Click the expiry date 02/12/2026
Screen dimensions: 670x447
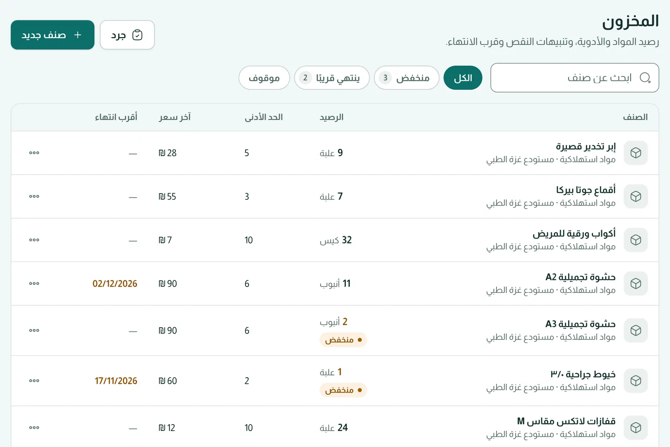pyautogui.click(x=115, y=284)
